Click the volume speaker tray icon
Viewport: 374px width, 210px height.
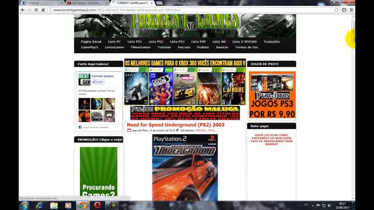point(330,205)
